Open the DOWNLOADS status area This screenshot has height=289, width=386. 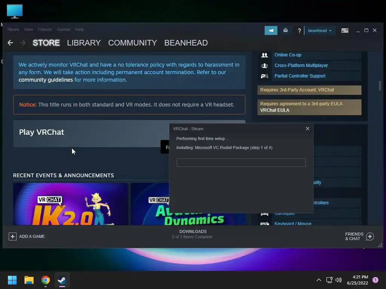click(192, 234)
